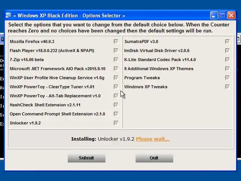Select the 'SumatraPDF v3.0' label
Screen dimensions: 241x181
pos(141,41)
